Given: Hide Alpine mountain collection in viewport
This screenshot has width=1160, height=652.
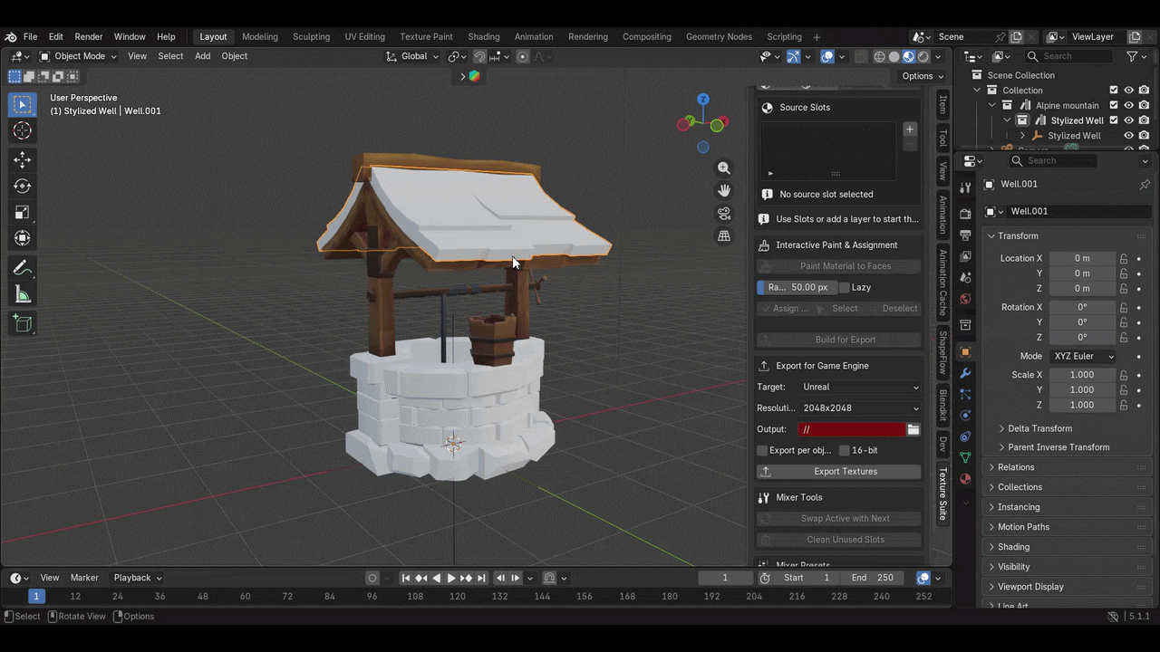Looking at the screenshot, I should click(x=1129, y=105).
